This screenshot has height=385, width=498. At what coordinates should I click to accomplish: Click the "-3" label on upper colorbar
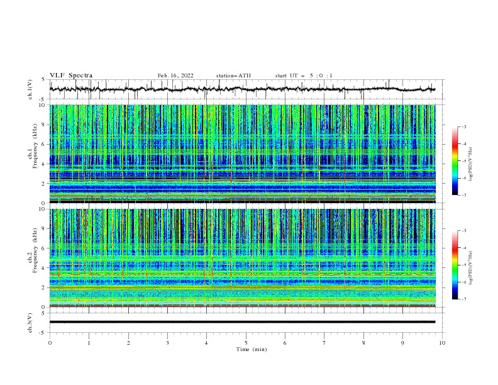[x=464, y=126]
